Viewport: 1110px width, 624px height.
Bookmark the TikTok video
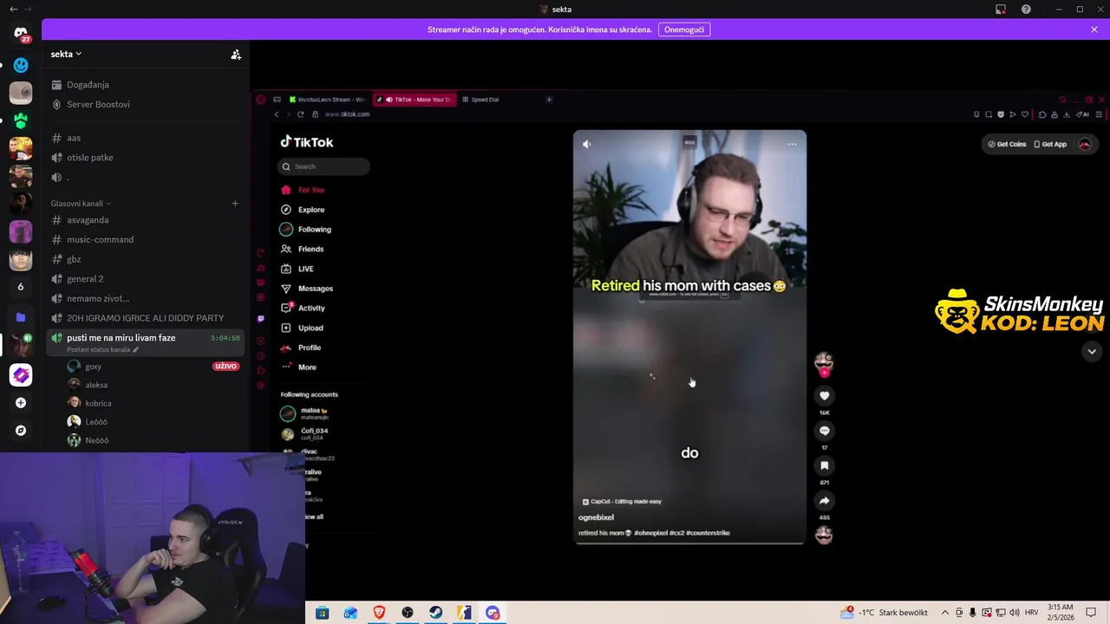(825, 465)
